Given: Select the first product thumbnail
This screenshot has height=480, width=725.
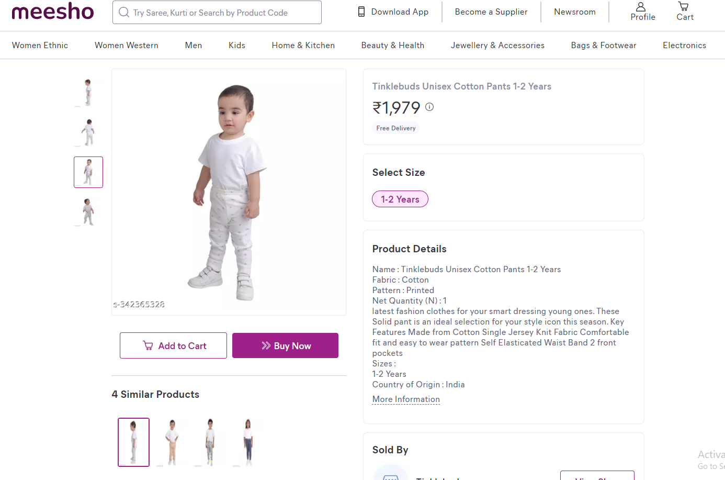Looking at the screenshot, I should (x=88, y=92).
